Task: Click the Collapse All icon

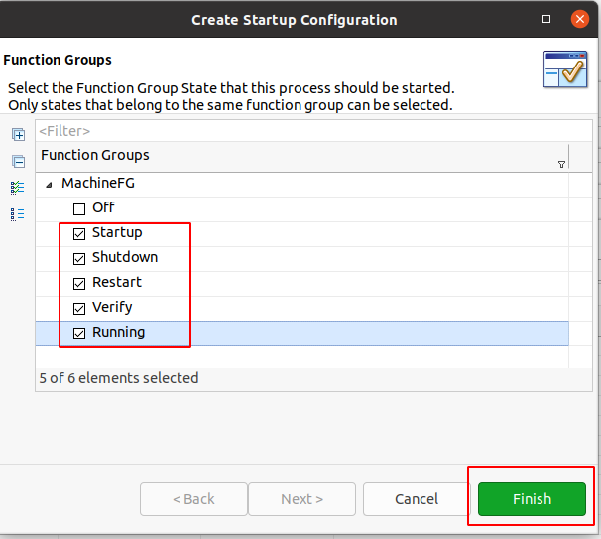Action: pyautogui.click(x=18, y=161)
